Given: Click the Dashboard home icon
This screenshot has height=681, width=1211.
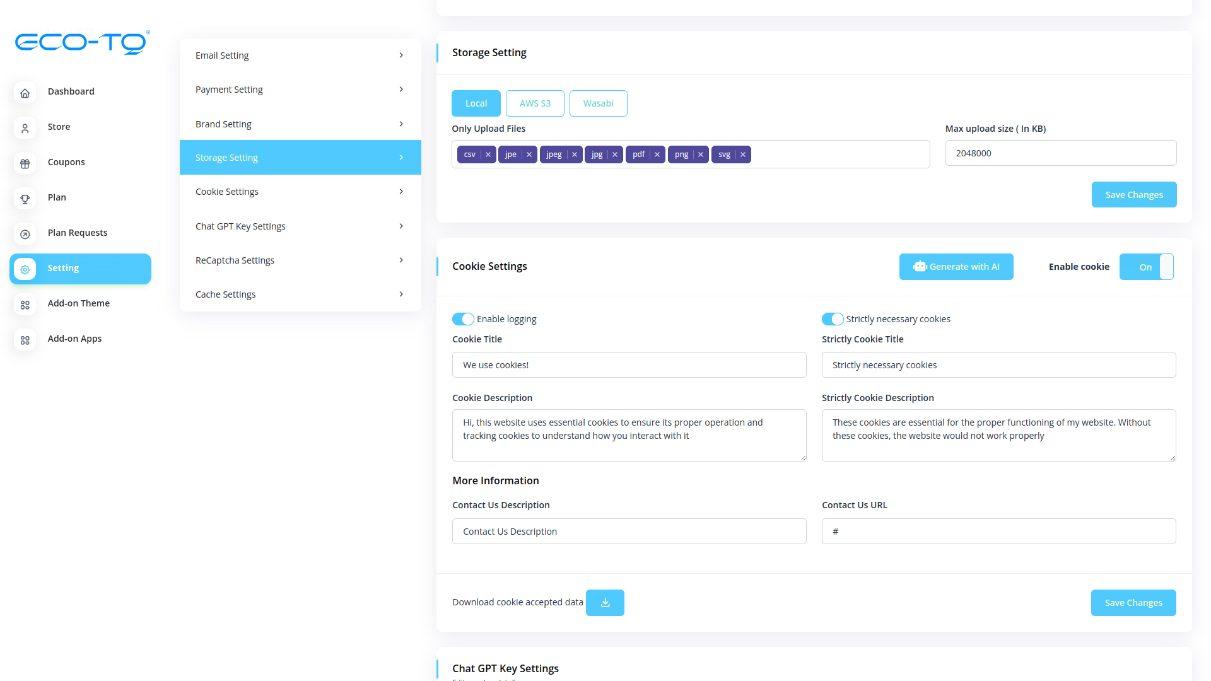Looking at the screenshot, I should pos(25,93).
